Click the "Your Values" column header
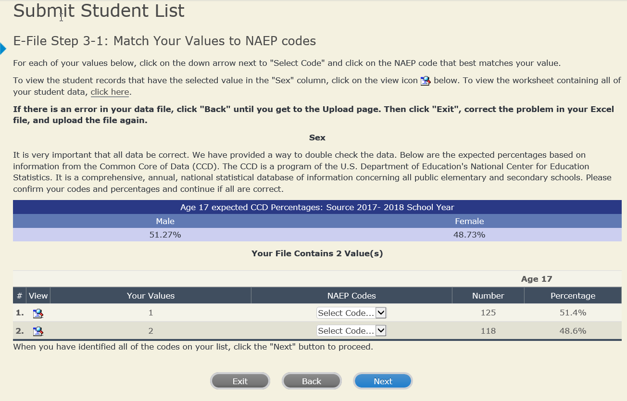 coord(150,296)
